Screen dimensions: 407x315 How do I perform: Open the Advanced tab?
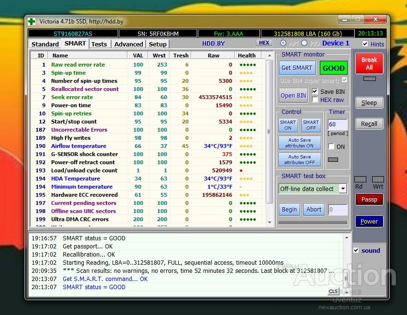click(128, 44)
